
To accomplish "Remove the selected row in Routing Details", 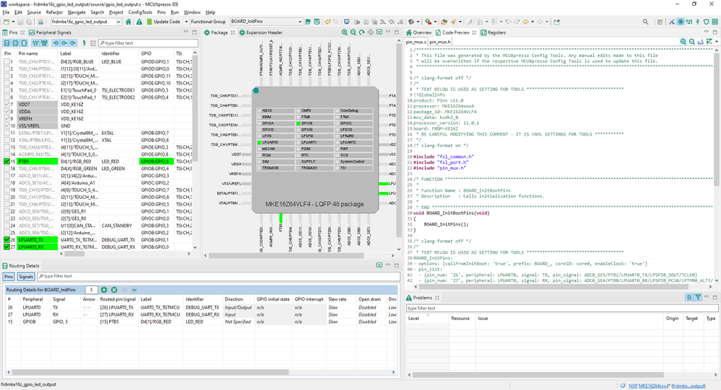I will point(114,290).
